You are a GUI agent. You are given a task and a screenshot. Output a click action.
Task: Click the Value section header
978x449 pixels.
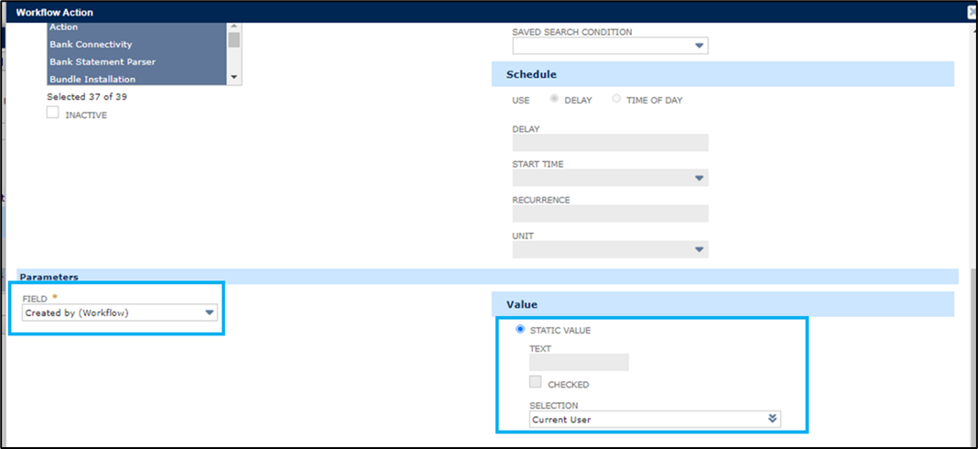click(x=723, y=304)
